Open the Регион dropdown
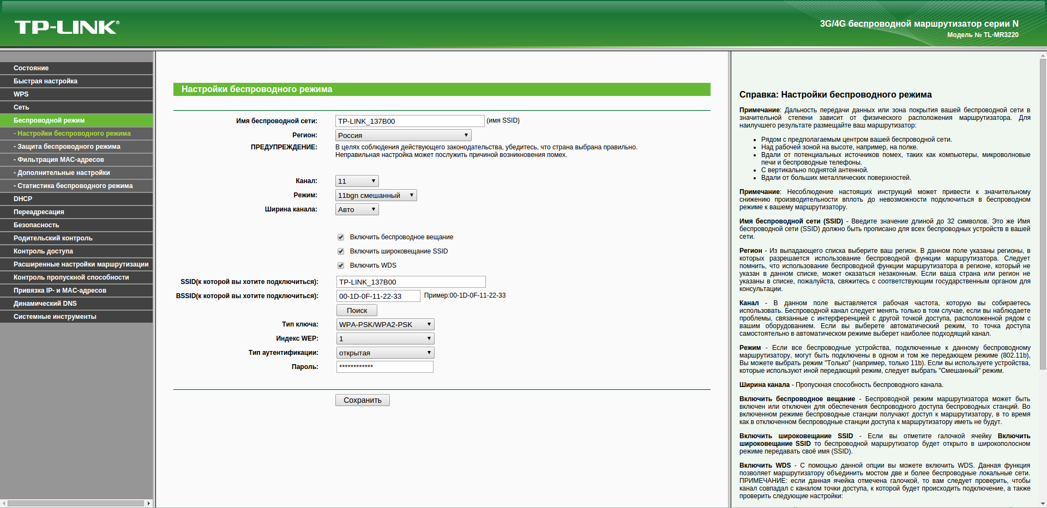Image resolution: width=1047 pixels, height=508 pixels. tap(403, 135)
